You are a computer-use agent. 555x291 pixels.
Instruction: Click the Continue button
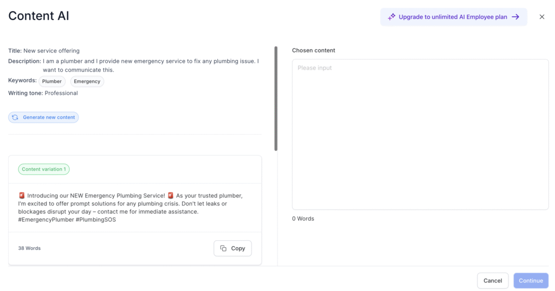(531, 281)
